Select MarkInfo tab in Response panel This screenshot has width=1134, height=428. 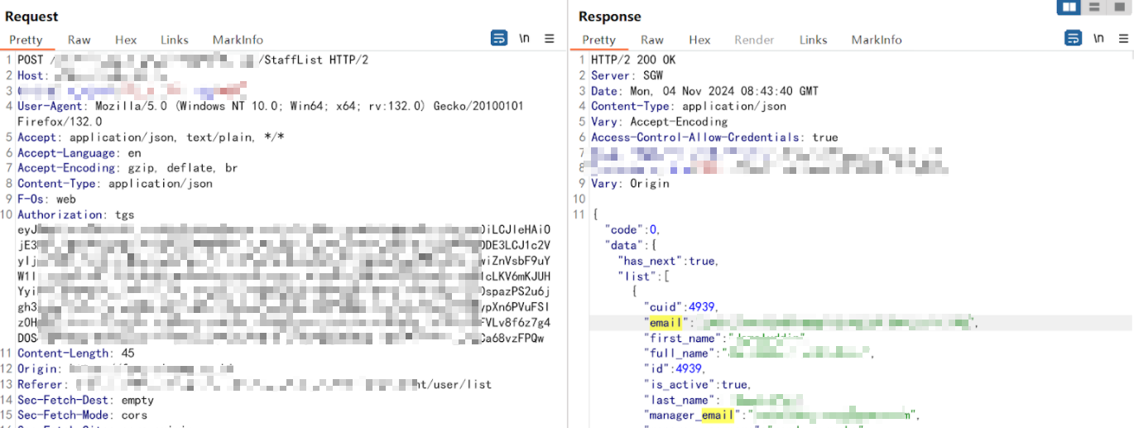point(877,40)
